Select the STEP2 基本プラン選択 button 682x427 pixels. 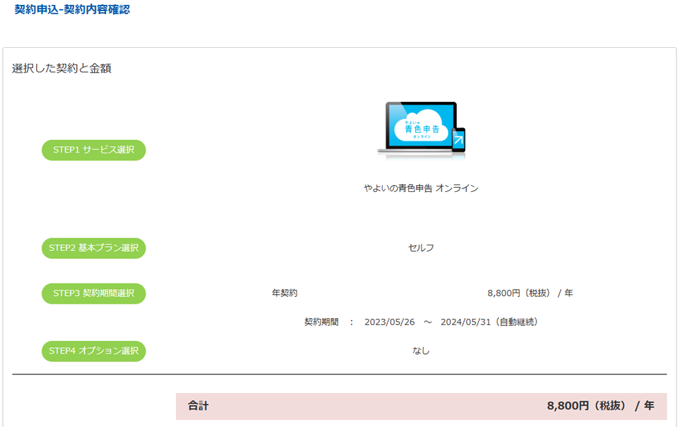(94, 248)
